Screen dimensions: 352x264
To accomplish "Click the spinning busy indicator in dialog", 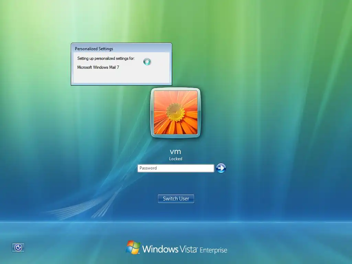I will click(x=147, y=62).
